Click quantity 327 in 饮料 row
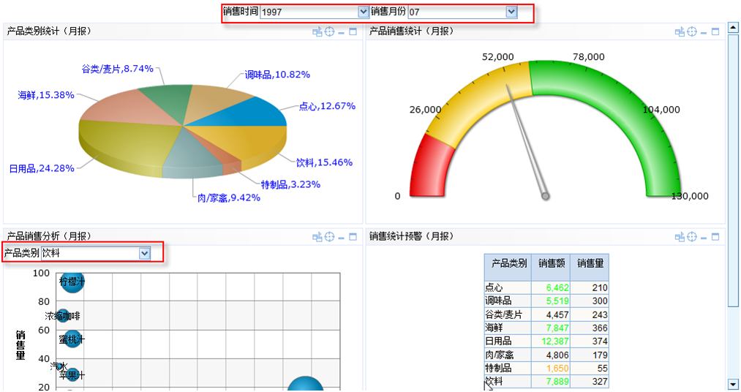 click(600, 382)
